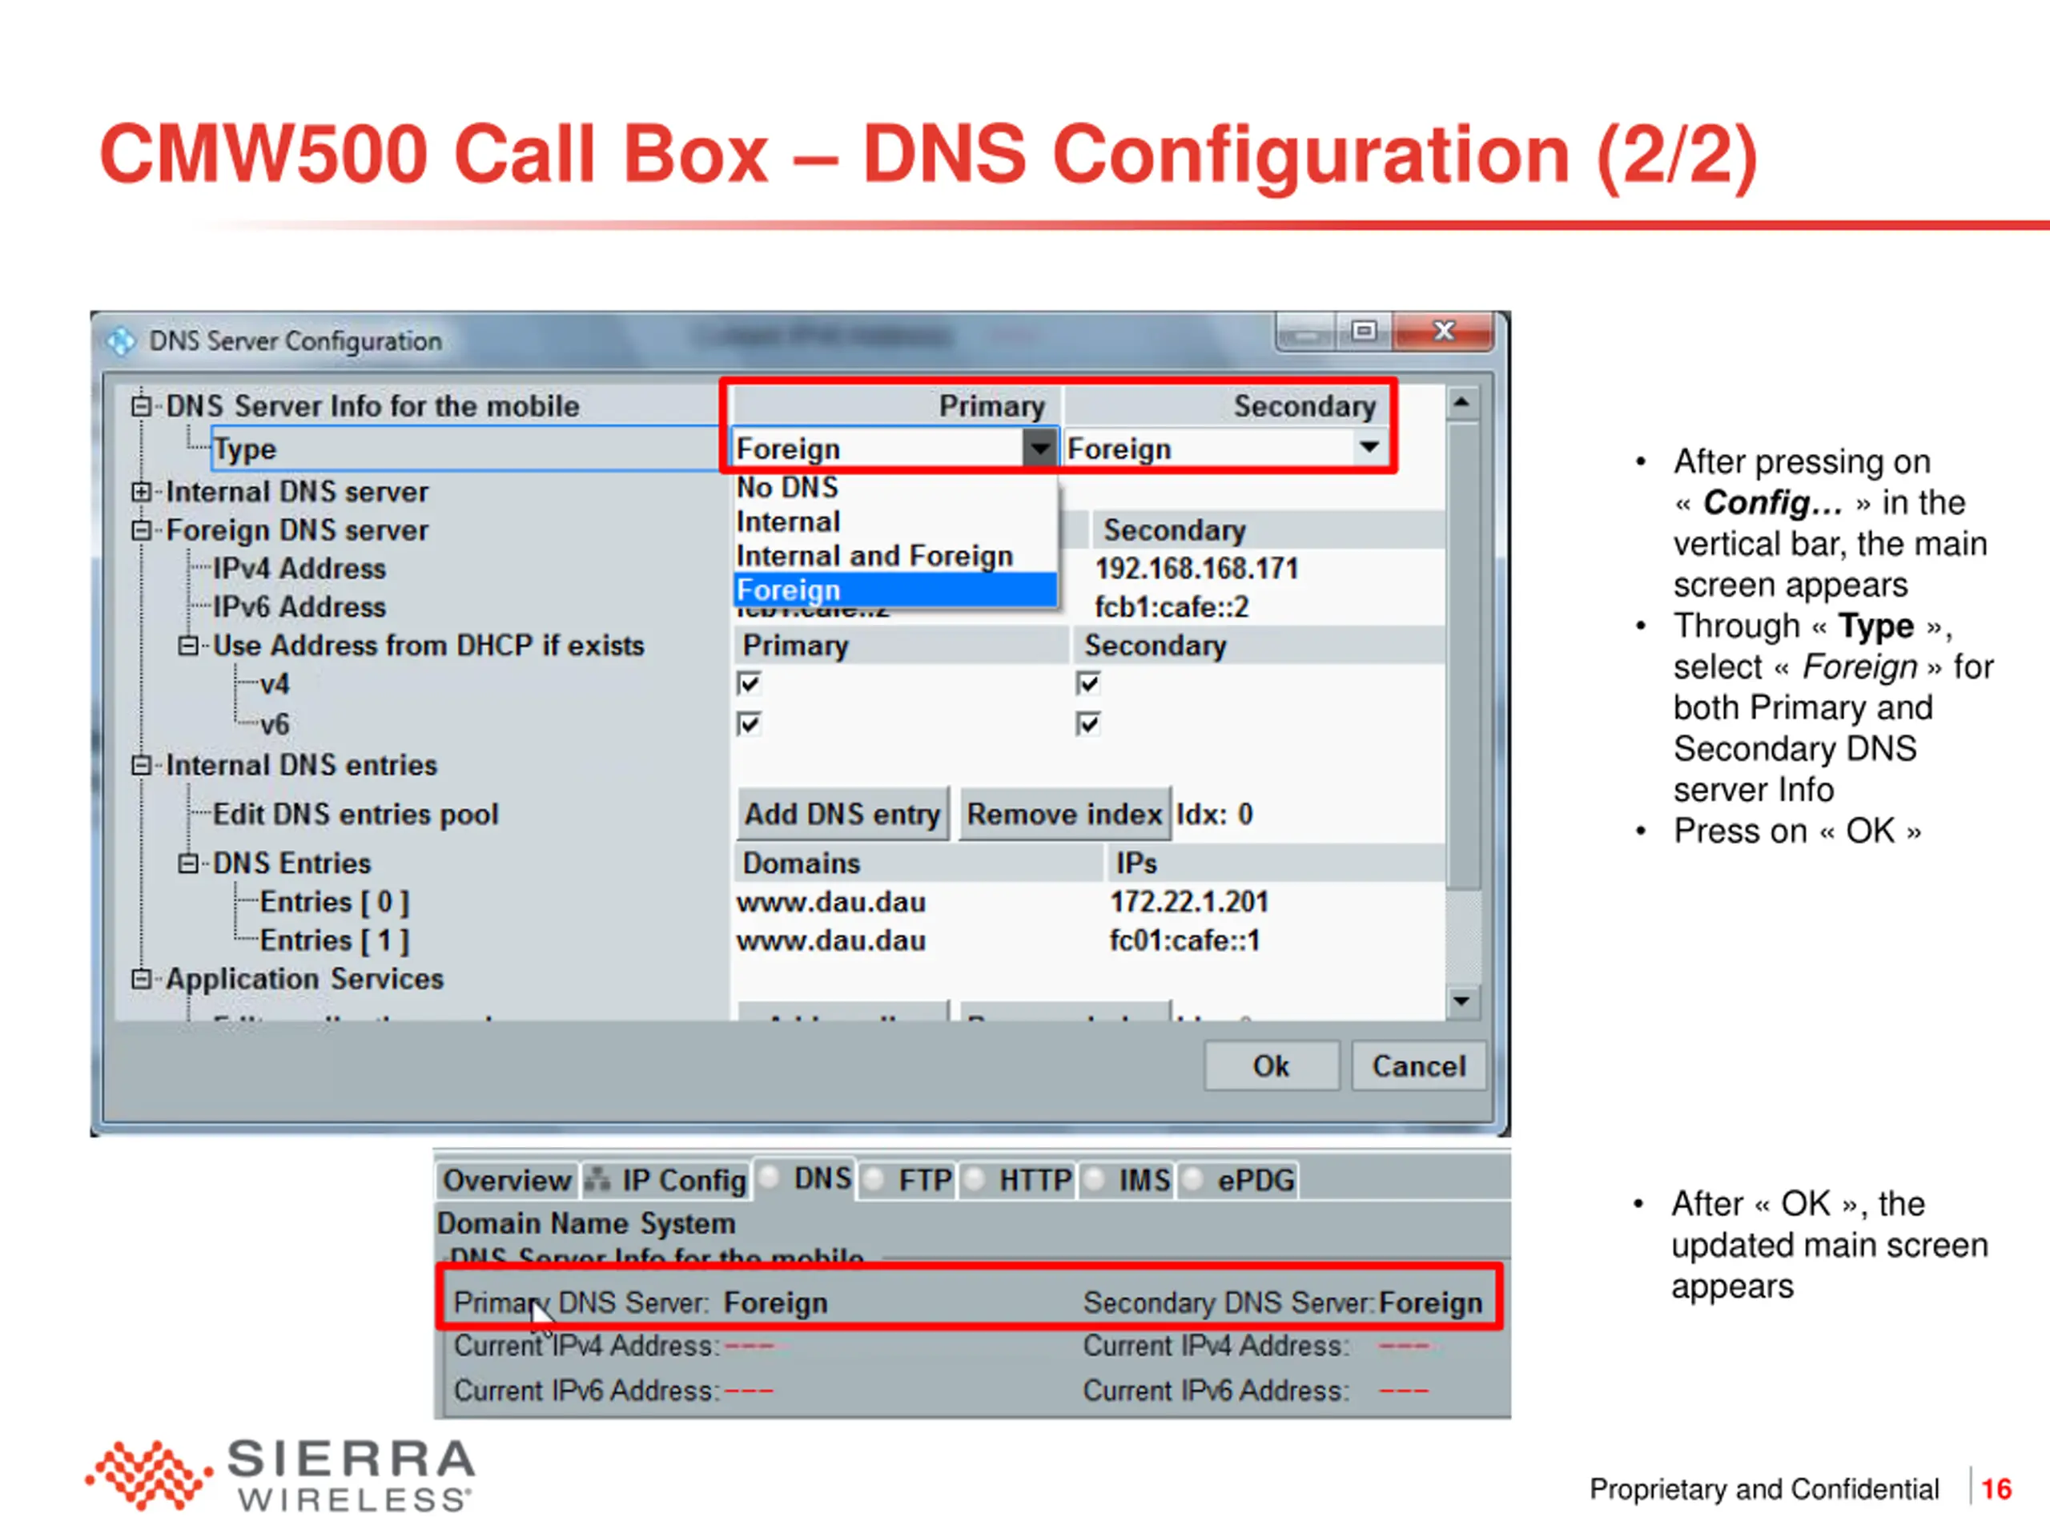This screenshot has height=1538, width=2050.
Task: Click Primary DNS Server: Foreign label
Action: 641,1302
